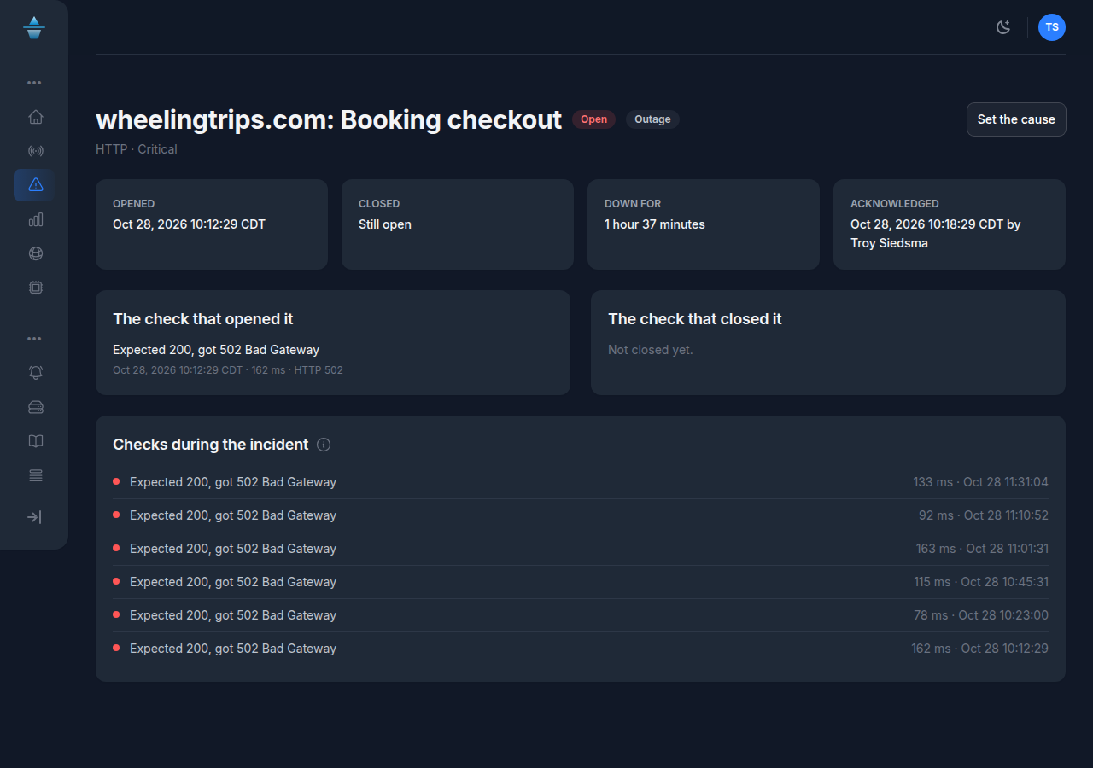The image size is (1093, 768).
Task: Click the info icon beside Checks during the incident
Action: [324, 445]
